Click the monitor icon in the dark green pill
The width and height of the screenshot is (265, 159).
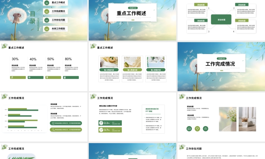pos(53,123)
